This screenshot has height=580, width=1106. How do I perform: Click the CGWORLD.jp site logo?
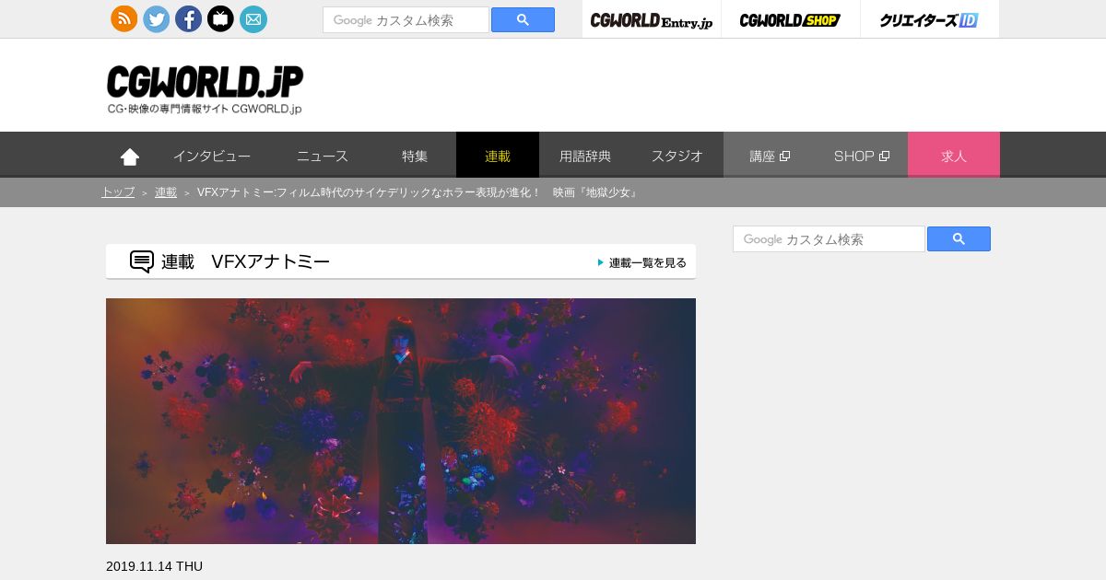205,89
